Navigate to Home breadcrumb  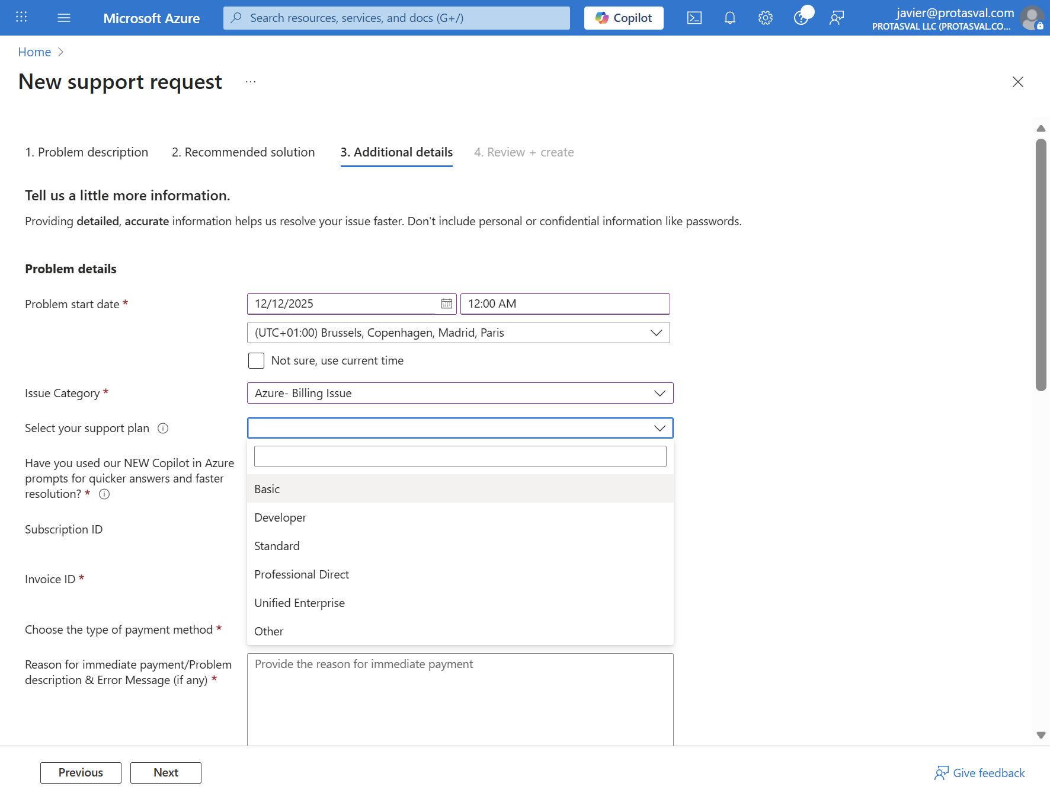pos(34,52)
